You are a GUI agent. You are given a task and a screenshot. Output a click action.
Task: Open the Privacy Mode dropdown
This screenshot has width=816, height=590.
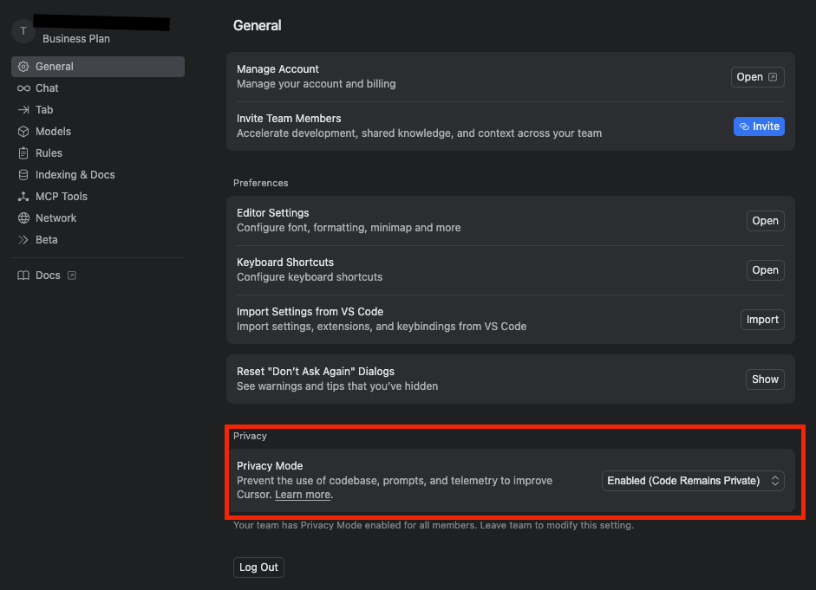coord(693,481)
